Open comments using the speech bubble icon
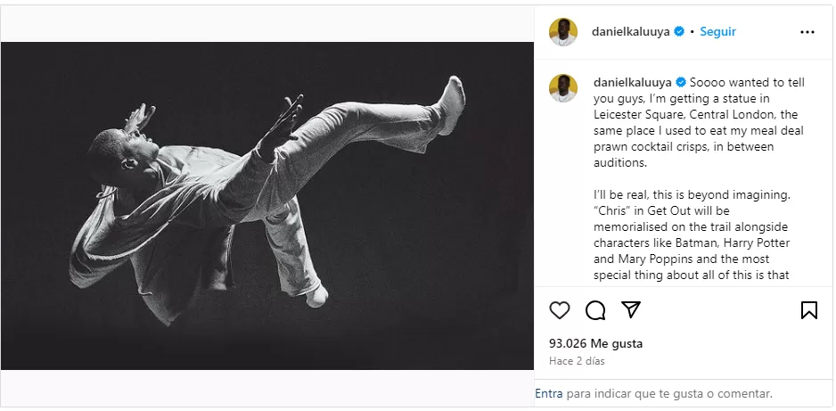This screenshot has width=836, height=411. click(x=594, y=310)
